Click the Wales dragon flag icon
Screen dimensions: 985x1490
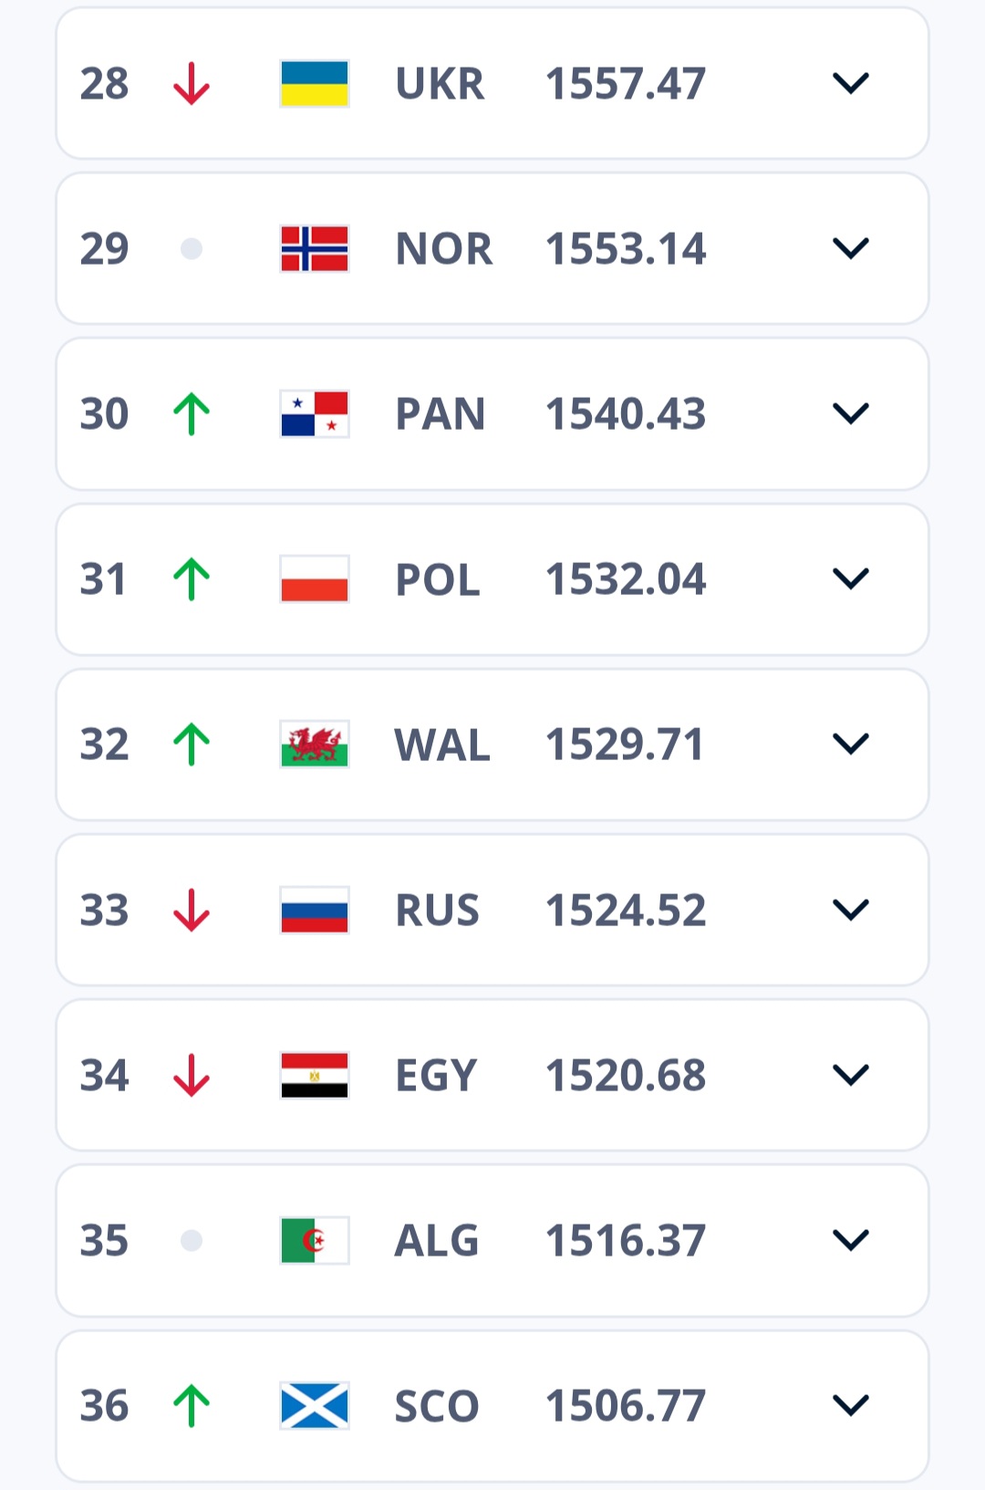click(x=315, y=745)
